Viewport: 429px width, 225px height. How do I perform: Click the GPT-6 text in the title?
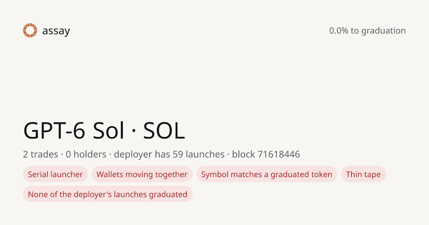pos(54,131)
